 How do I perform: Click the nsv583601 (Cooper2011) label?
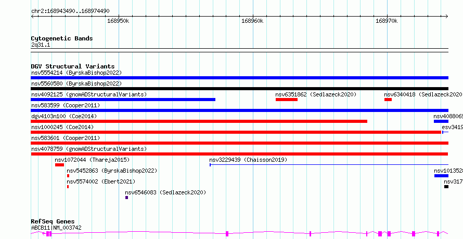[66, 138]
